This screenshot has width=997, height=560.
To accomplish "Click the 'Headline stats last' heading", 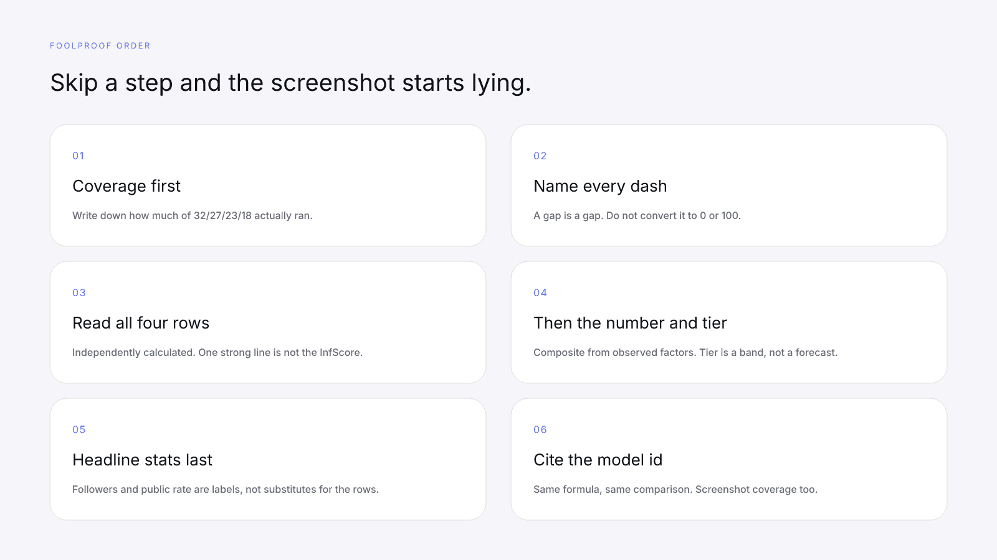I will click(x=142, y=460).
